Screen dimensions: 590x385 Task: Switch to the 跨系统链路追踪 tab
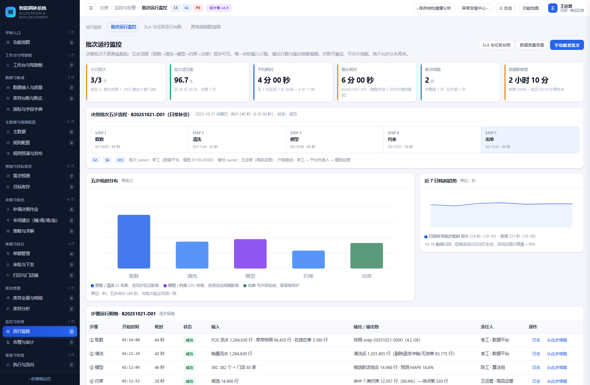tap(206, 27)
